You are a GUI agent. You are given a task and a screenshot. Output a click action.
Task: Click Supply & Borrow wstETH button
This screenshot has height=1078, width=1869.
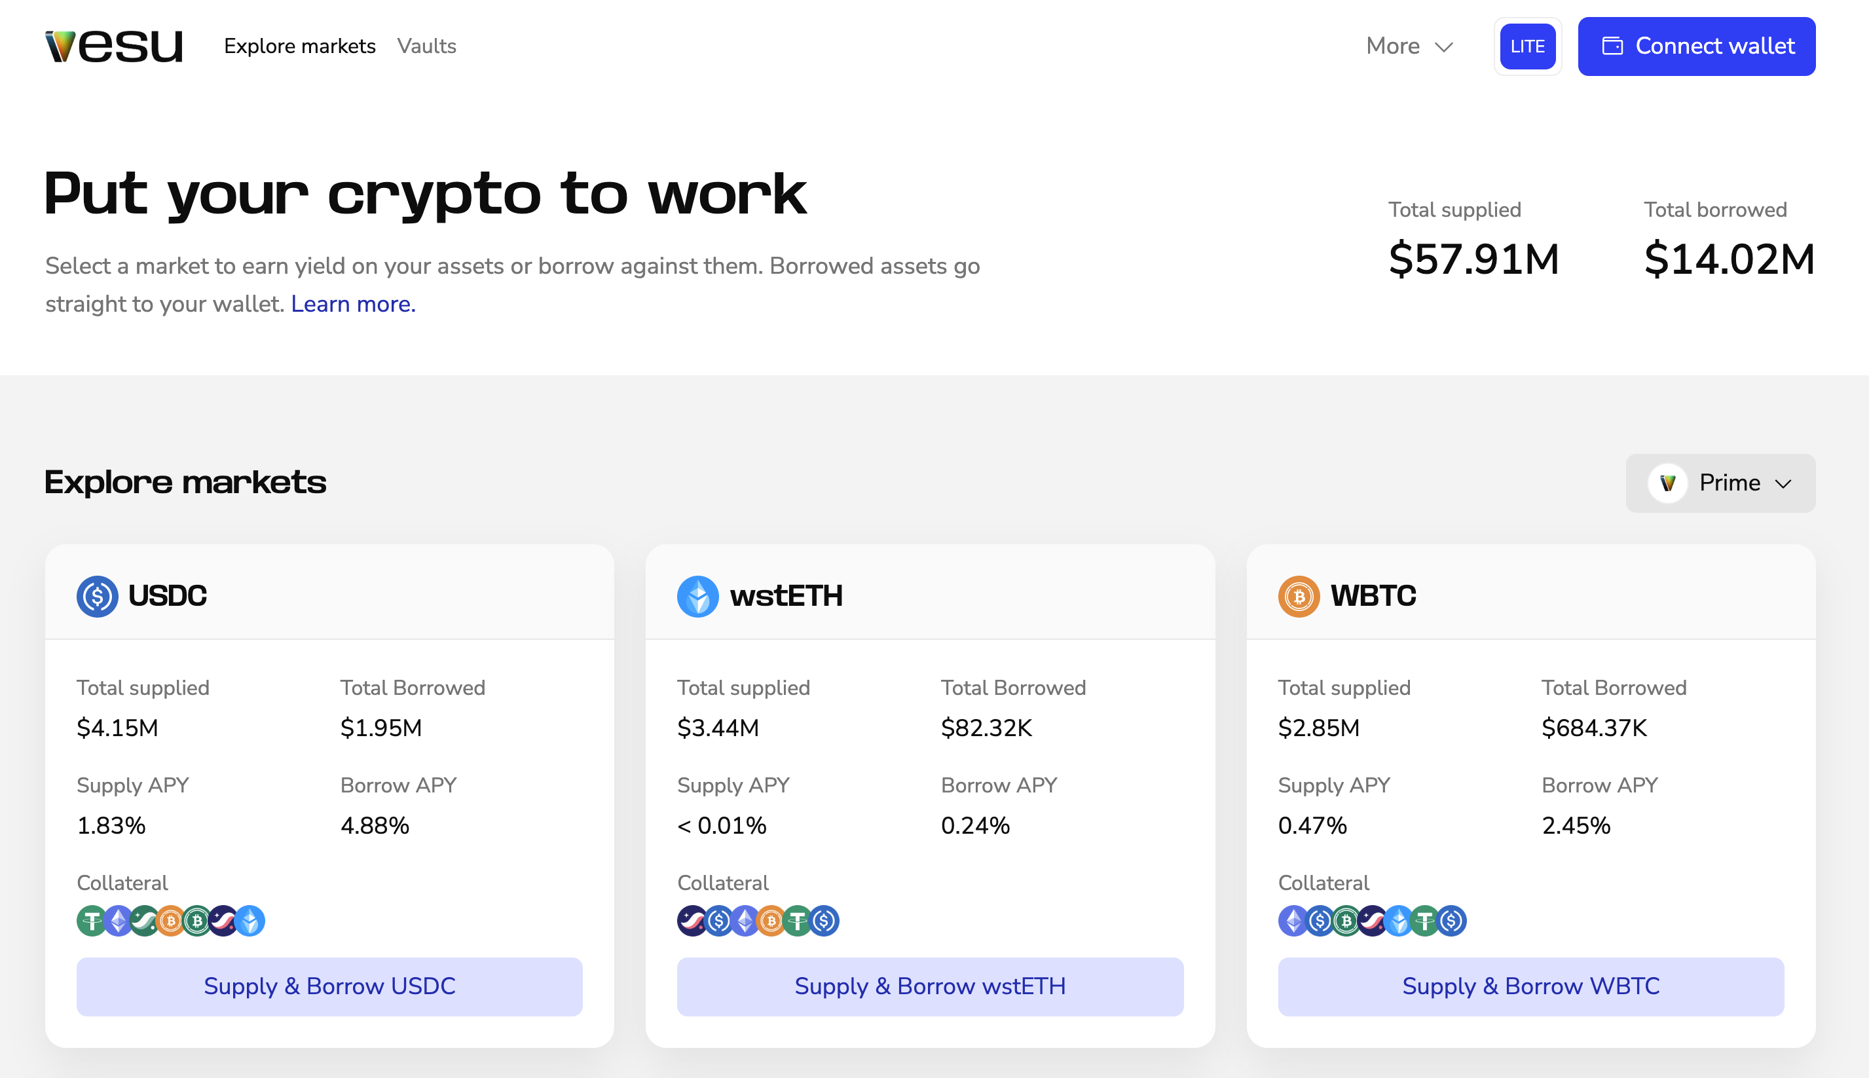point(930,986)
